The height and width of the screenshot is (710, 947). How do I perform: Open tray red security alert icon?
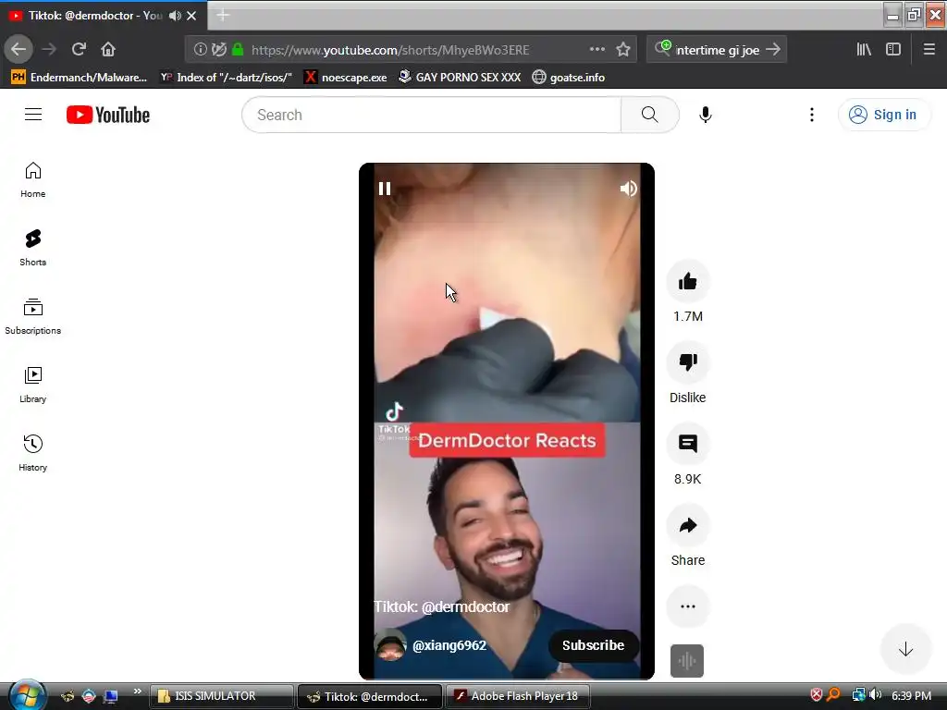[x=816, y=695]
